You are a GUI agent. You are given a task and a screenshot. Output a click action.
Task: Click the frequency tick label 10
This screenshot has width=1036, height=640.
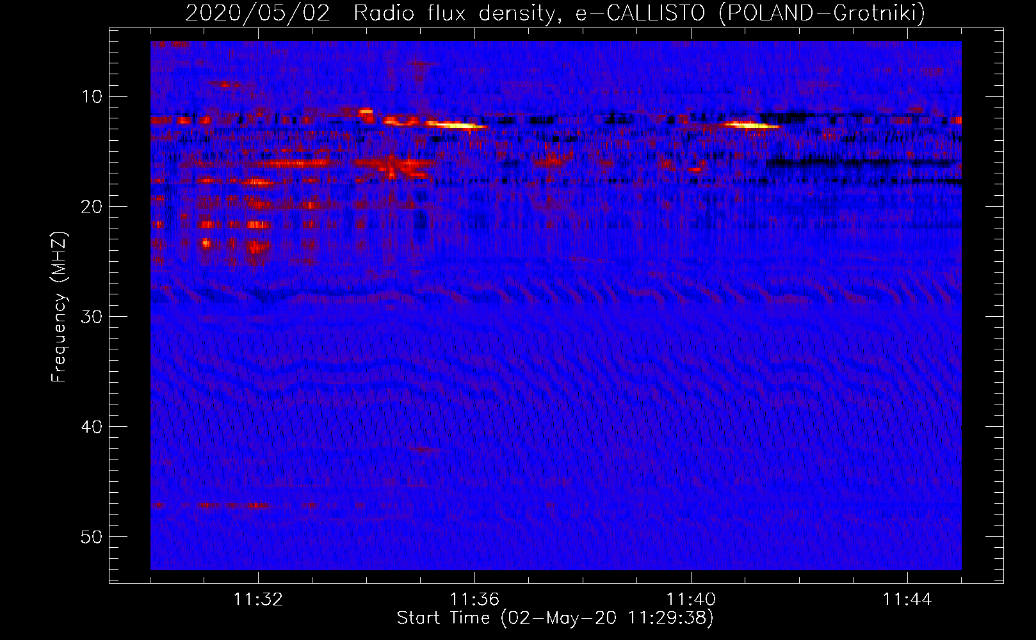[92, 97]
